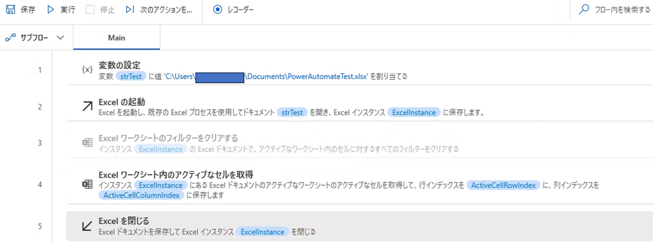Screen dimensions: 653x242
Task: Click the ExcelInstance chip in step 2
Action: [x=414, y=113]
